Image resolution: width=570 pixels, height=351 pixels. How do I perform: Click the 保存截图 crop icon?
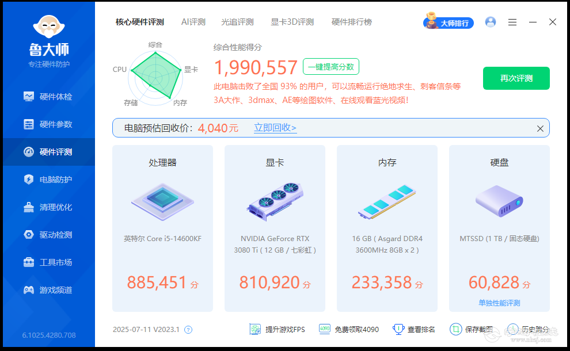pos(455,329)
